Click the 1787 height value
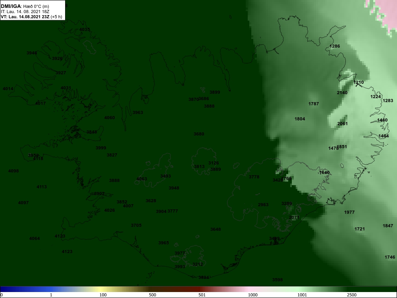This screenshot has height=298, width=397. coord(314,104)
